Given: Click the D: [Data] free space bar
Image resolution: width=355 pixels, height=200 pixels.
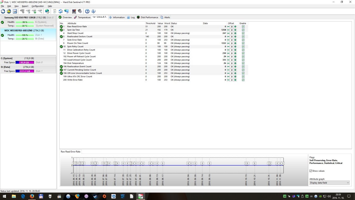Looking at the screenshot, I should pos(25,71).
